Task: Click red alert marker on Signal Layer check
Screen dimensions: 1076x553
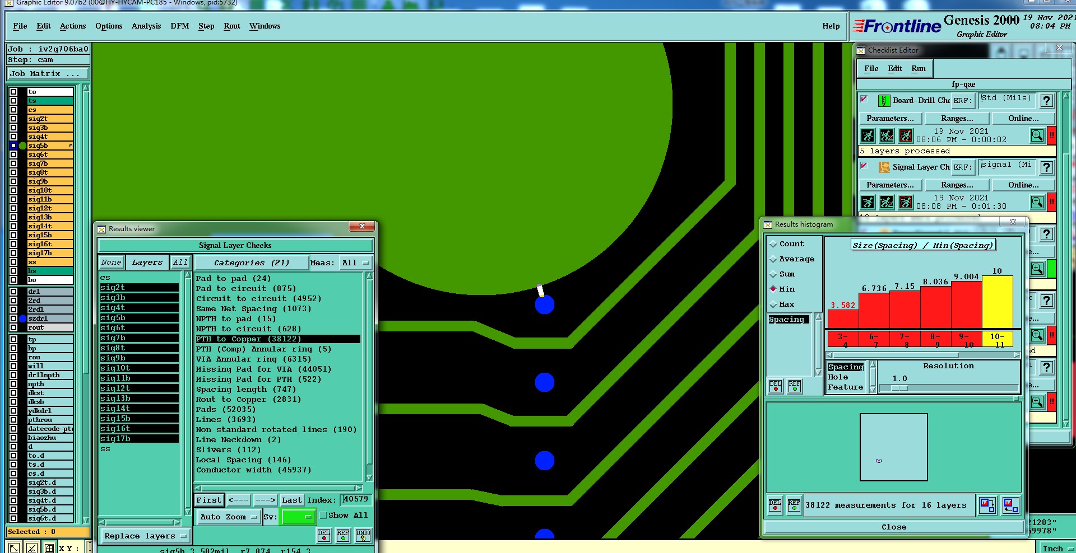Action: 1052,202
